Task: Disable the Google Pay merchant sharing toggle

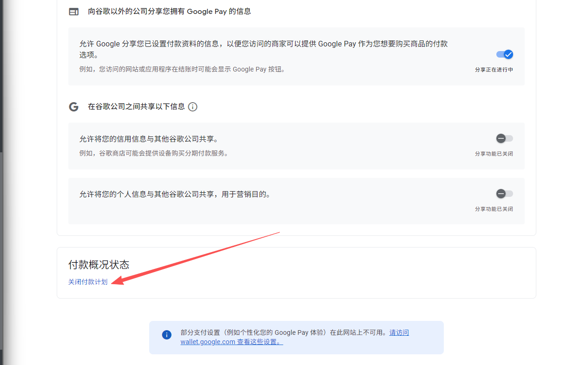Action: [x=505, y=54]
